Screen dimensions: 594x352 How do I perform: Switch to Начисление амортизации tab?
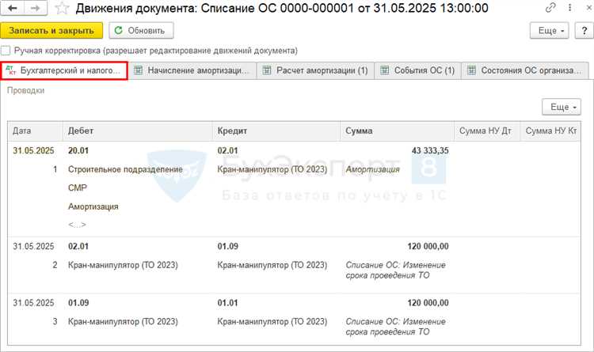pyautogui.click(x=192, y=70)
